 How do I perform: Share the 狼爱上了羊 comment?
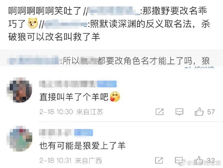pos(159,161)
